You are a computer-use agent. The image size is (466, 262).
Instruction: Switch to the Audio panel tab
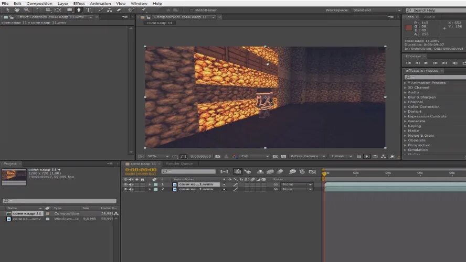[429, 17]
